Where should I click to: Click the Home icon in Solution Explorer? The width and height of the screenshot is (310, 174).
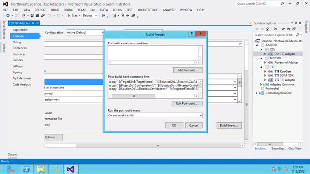[267, 29]
